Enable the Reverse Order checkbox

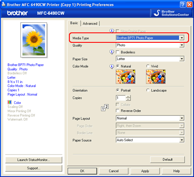pyautogui.click(x=118, y=111)
